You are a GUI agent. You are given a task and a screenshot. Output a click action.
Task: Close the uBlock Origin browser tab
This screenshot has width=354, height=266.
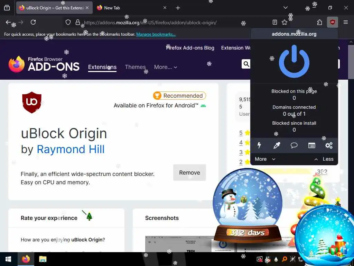tap(87, 8)
